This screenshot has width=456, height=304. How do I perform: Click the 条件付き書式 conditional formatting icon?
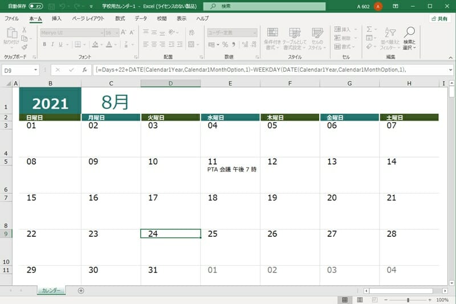tap(271, 36)
